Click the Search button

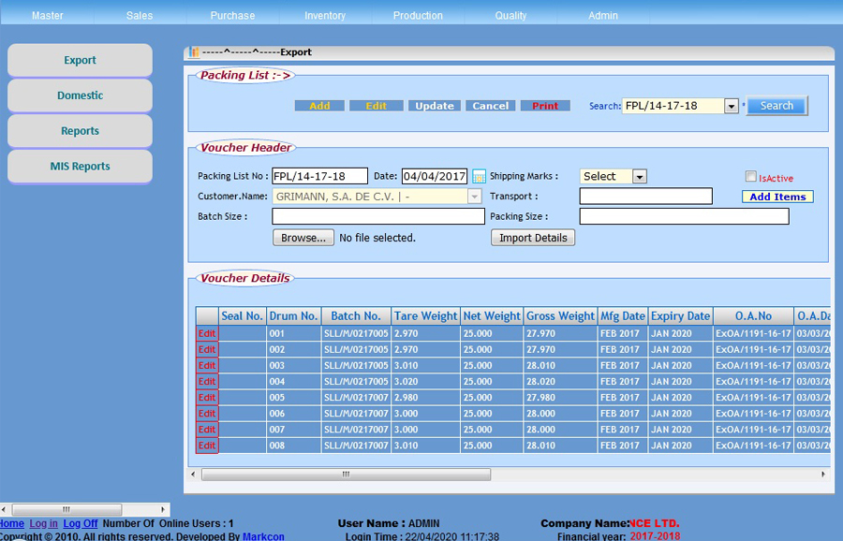776,106
